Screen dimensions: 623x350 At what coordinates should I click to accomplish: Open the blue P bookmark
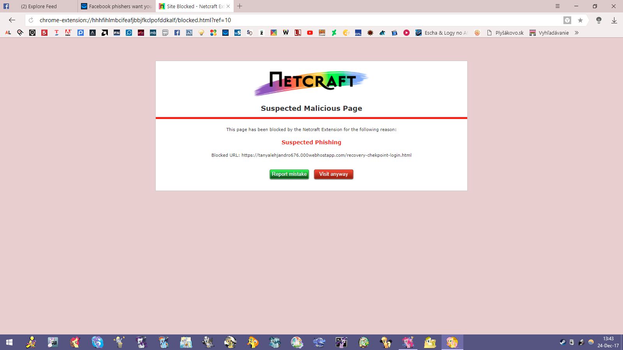coord(81,33)
